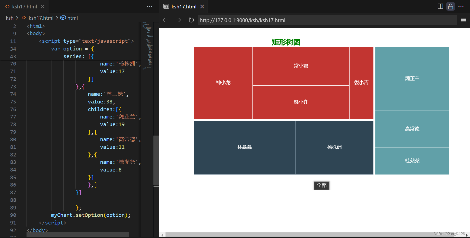This screenshot has height=238, width=470.
Task: Click code text name:'高常德'
Action: (120, 139)
